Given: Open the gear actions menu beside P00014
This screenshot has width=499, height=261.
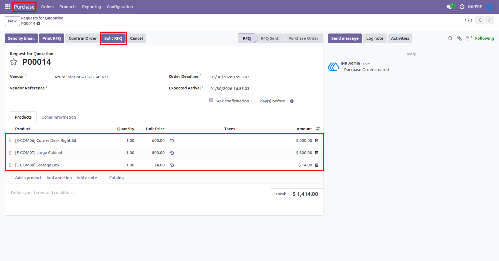Looking at the screenshot, I should [38, 24].
